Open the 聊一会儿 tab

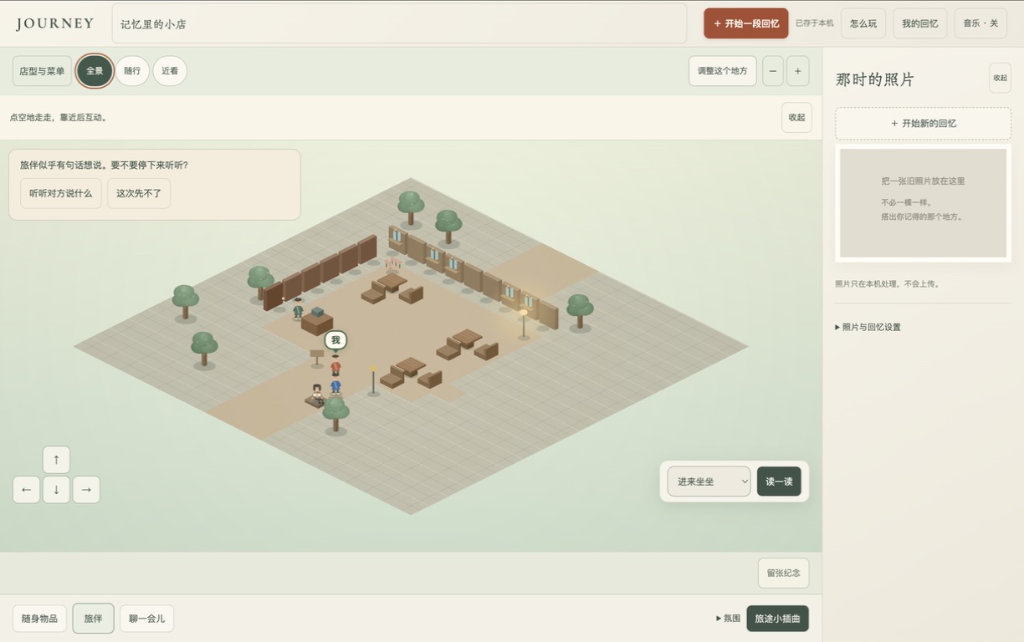click(x=146, y=619)
